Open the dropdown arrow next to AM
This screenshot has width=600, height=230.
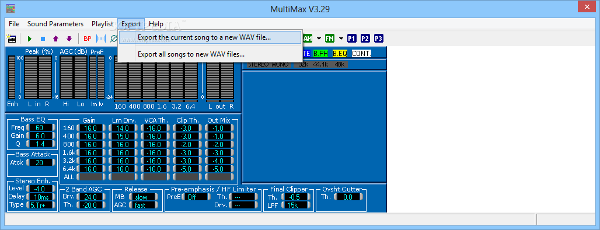click(319, 39)
